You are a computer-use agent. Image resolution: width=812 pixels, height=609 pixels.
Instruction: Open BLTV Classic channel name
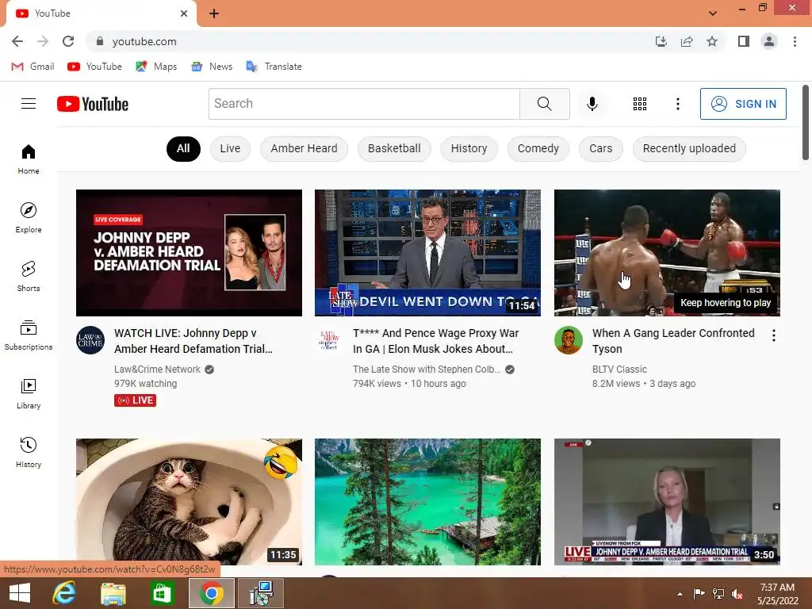(619, 370)
